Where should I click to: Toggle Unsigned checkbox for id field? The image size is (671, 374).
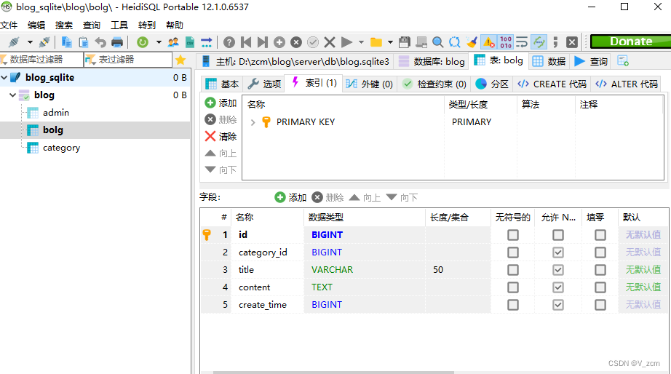coord(513,235)
